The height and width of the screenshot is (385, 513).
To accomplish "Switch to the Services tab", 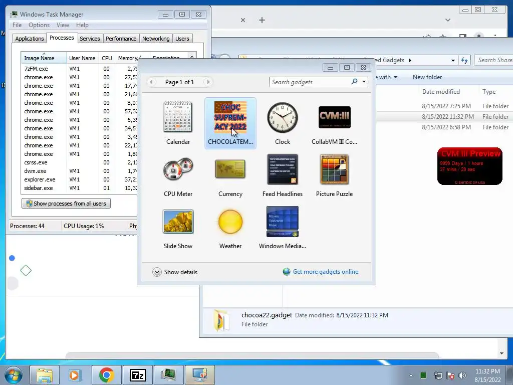I will click(x=90, y=39).
